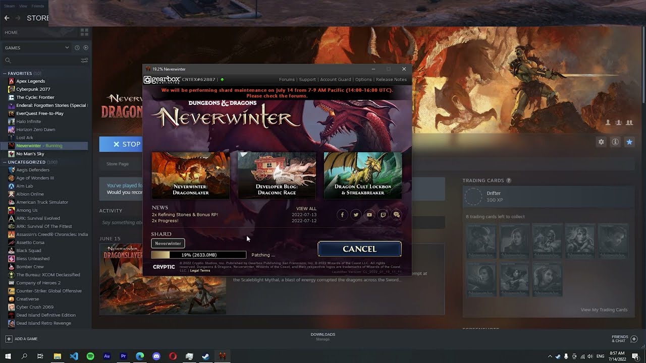Select the Neverwinter shard button
Screen dimensions: 646x363
[x=168, y=244]
